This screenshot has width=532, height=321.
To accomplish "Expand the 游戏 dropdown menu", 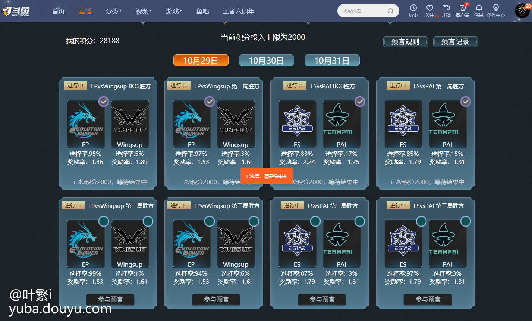I will click(174, 11).
